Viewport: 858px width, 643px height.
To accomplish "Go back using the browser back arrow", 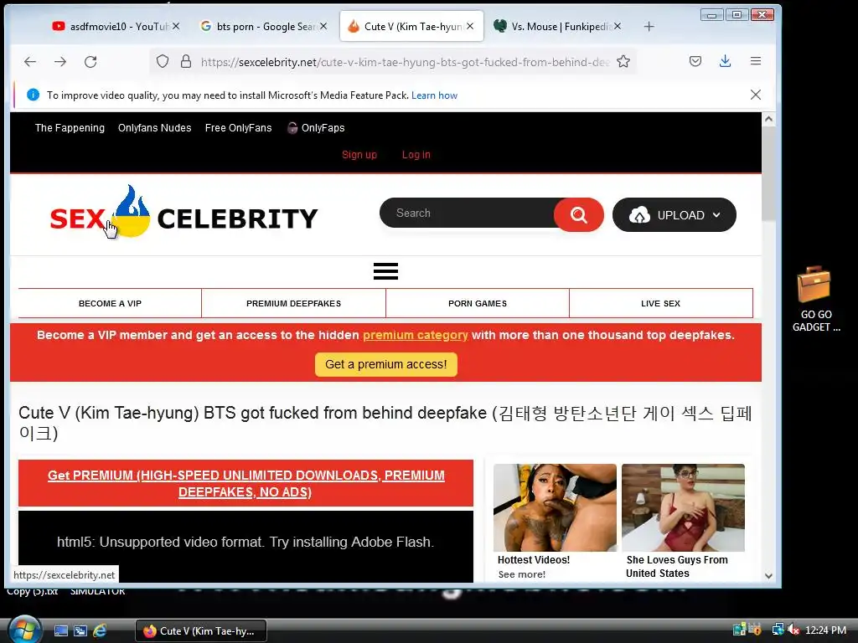I will tap(30, 62).
